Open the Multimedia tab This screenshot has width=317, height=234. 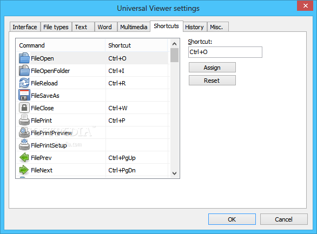pyautogui.click(x=134, y=27)
